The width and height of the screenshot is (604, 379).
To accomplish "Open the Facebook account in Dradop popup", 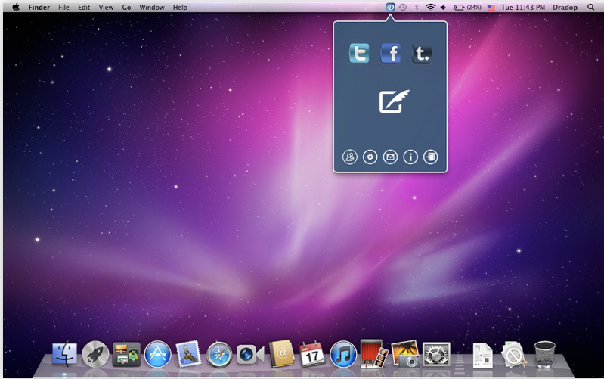I will (390, 53).
